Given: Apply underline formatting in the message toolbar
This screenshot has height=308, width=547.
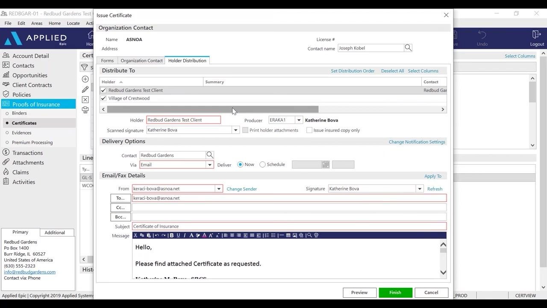Looking at the screenshot, I should point(178,235).
